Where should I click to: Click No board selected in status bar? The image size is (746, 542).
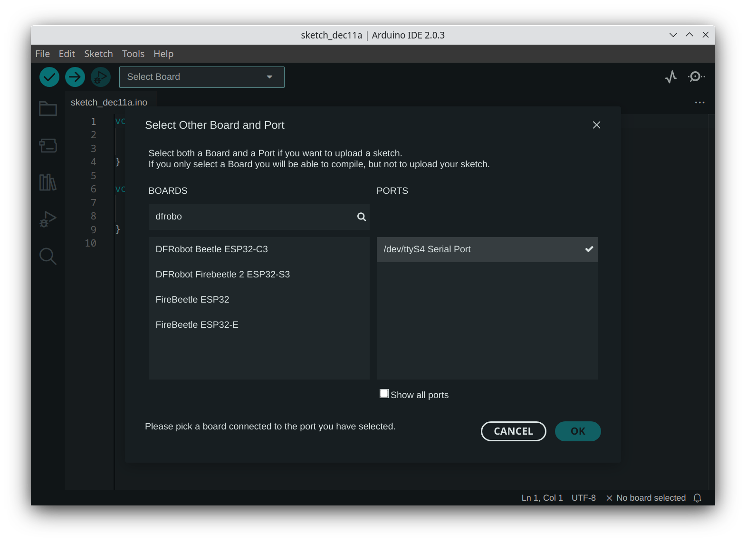646,498
